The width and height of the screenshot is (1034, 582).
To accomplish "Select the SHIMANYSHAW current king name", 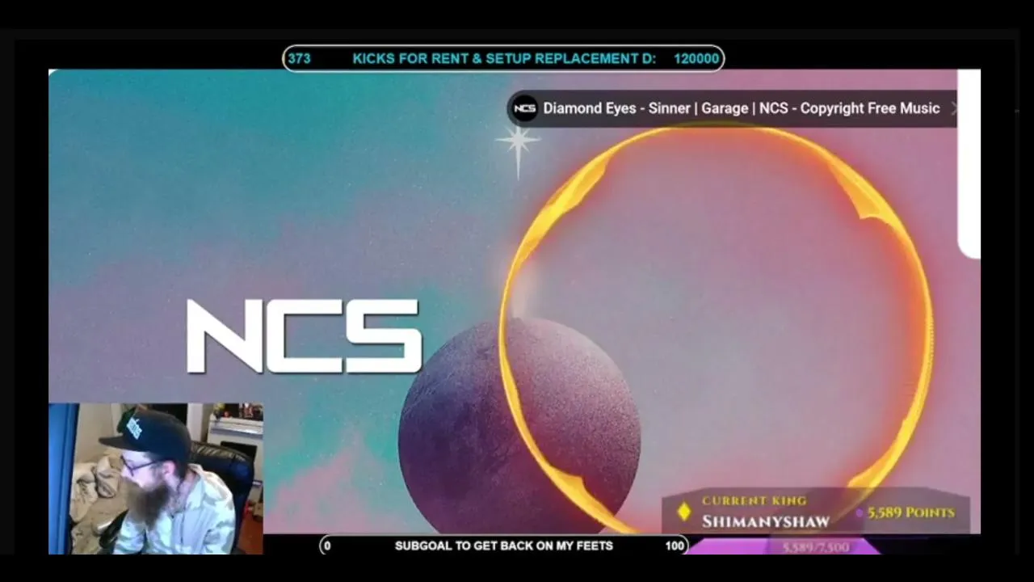I will click(766, 521).
